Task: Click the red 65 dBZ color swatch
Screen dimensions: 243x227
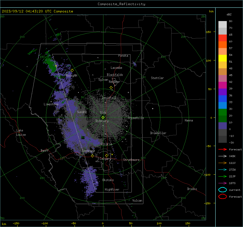Action: click(222, 38)
